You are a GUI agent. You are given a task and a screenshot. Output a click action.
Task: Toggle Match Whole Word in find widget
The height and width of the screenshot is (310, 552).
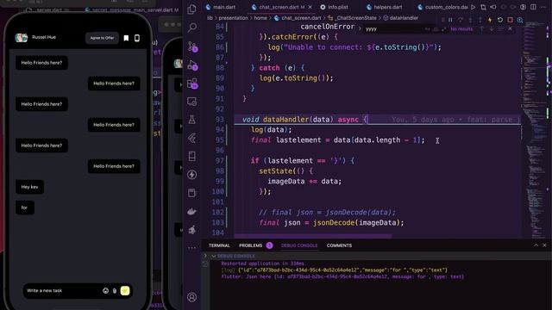click(x=436, y=29)
